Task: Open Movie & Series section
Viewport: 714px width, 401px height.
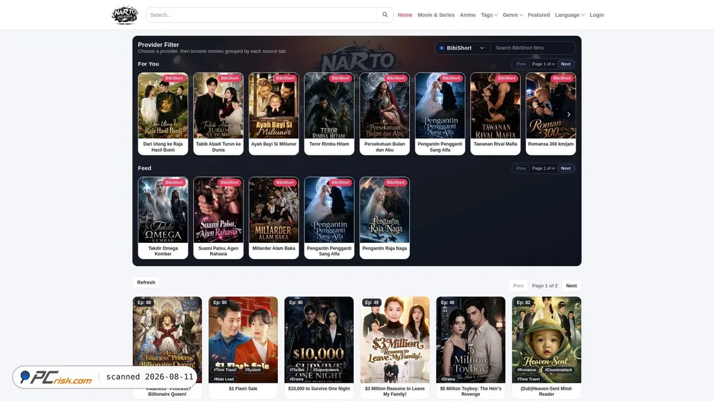Action: (436, 15)
